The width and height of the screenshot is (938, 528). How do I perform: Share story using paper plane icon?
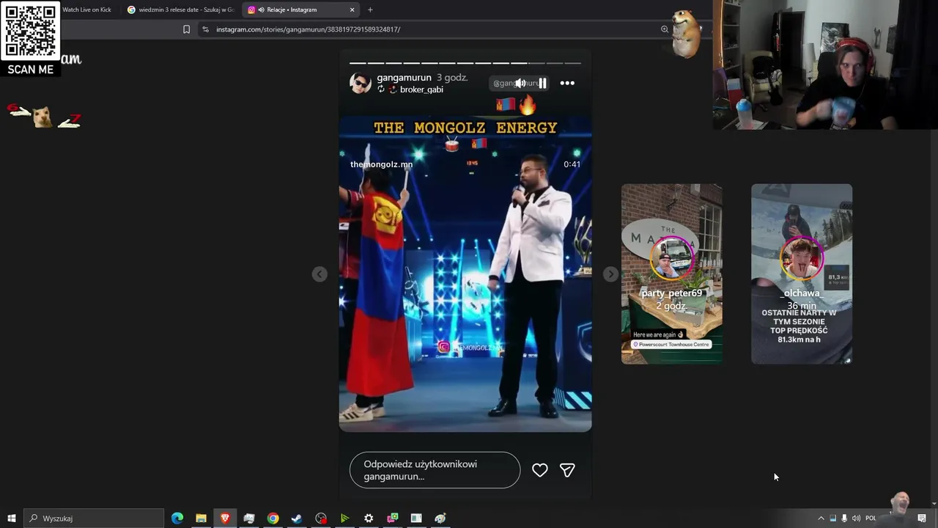pyautogui.click(x=567, y=470)
